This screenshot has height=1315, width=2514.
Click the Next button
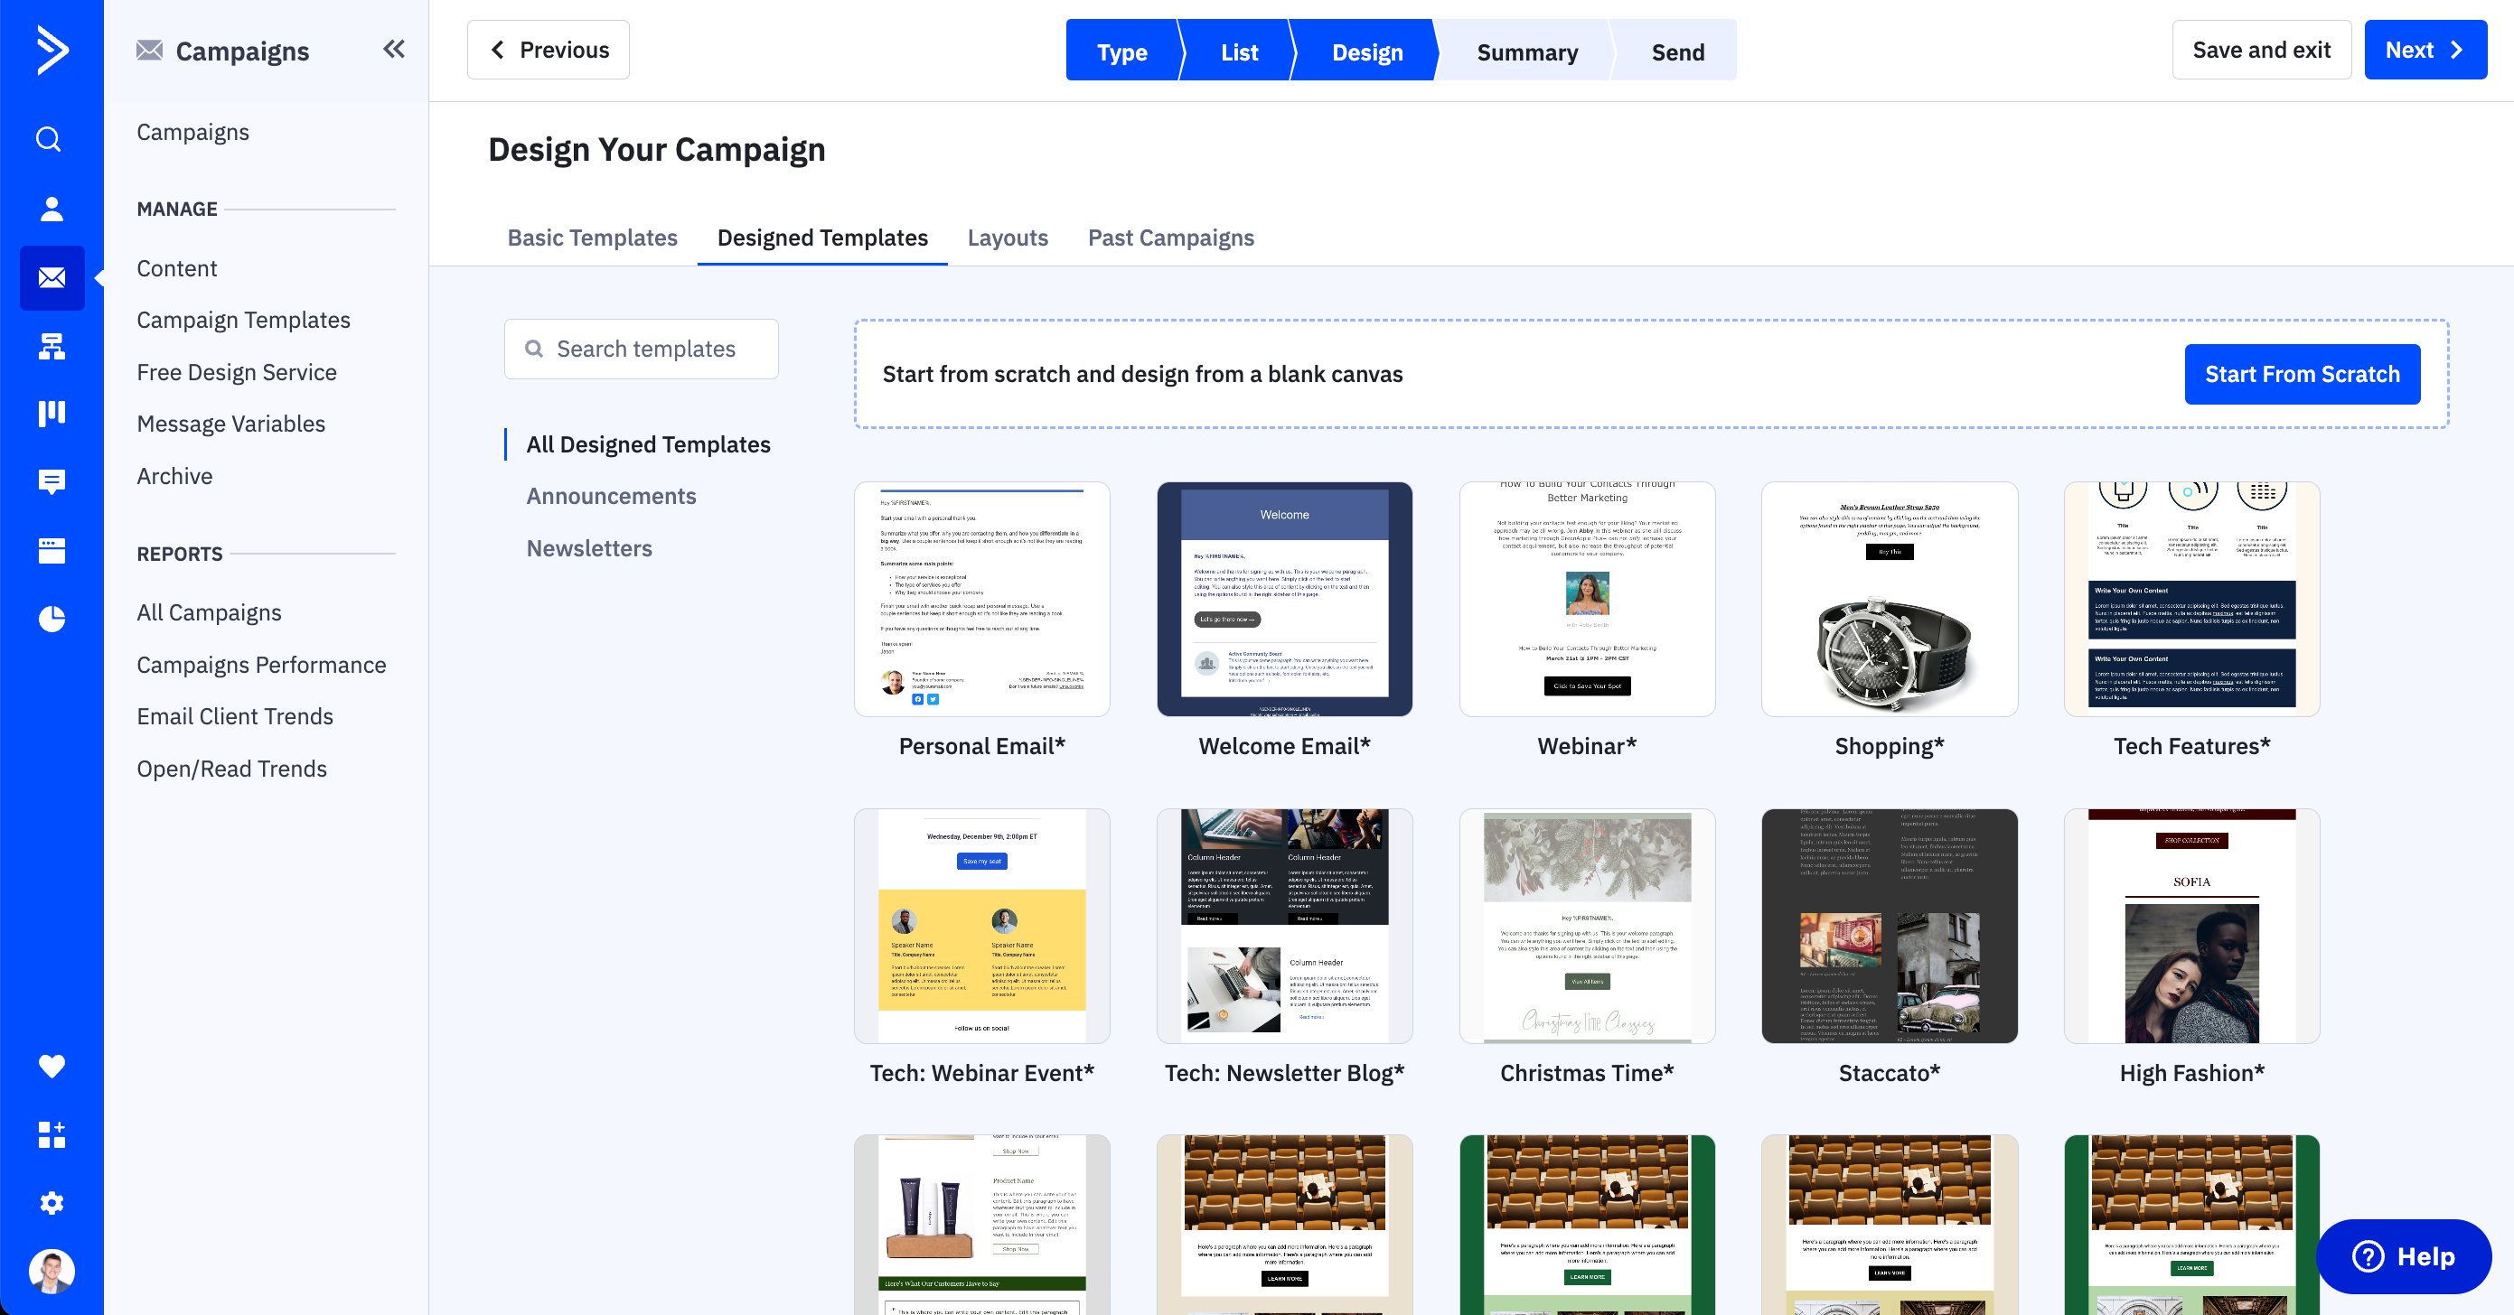tap(2425, 50)
